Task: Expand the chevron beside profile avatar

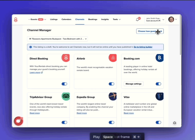Action: (176, 19)
